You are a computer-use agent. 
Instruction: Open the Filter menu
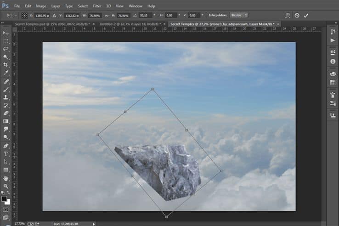pyautogui.click(x=97, y=6)
